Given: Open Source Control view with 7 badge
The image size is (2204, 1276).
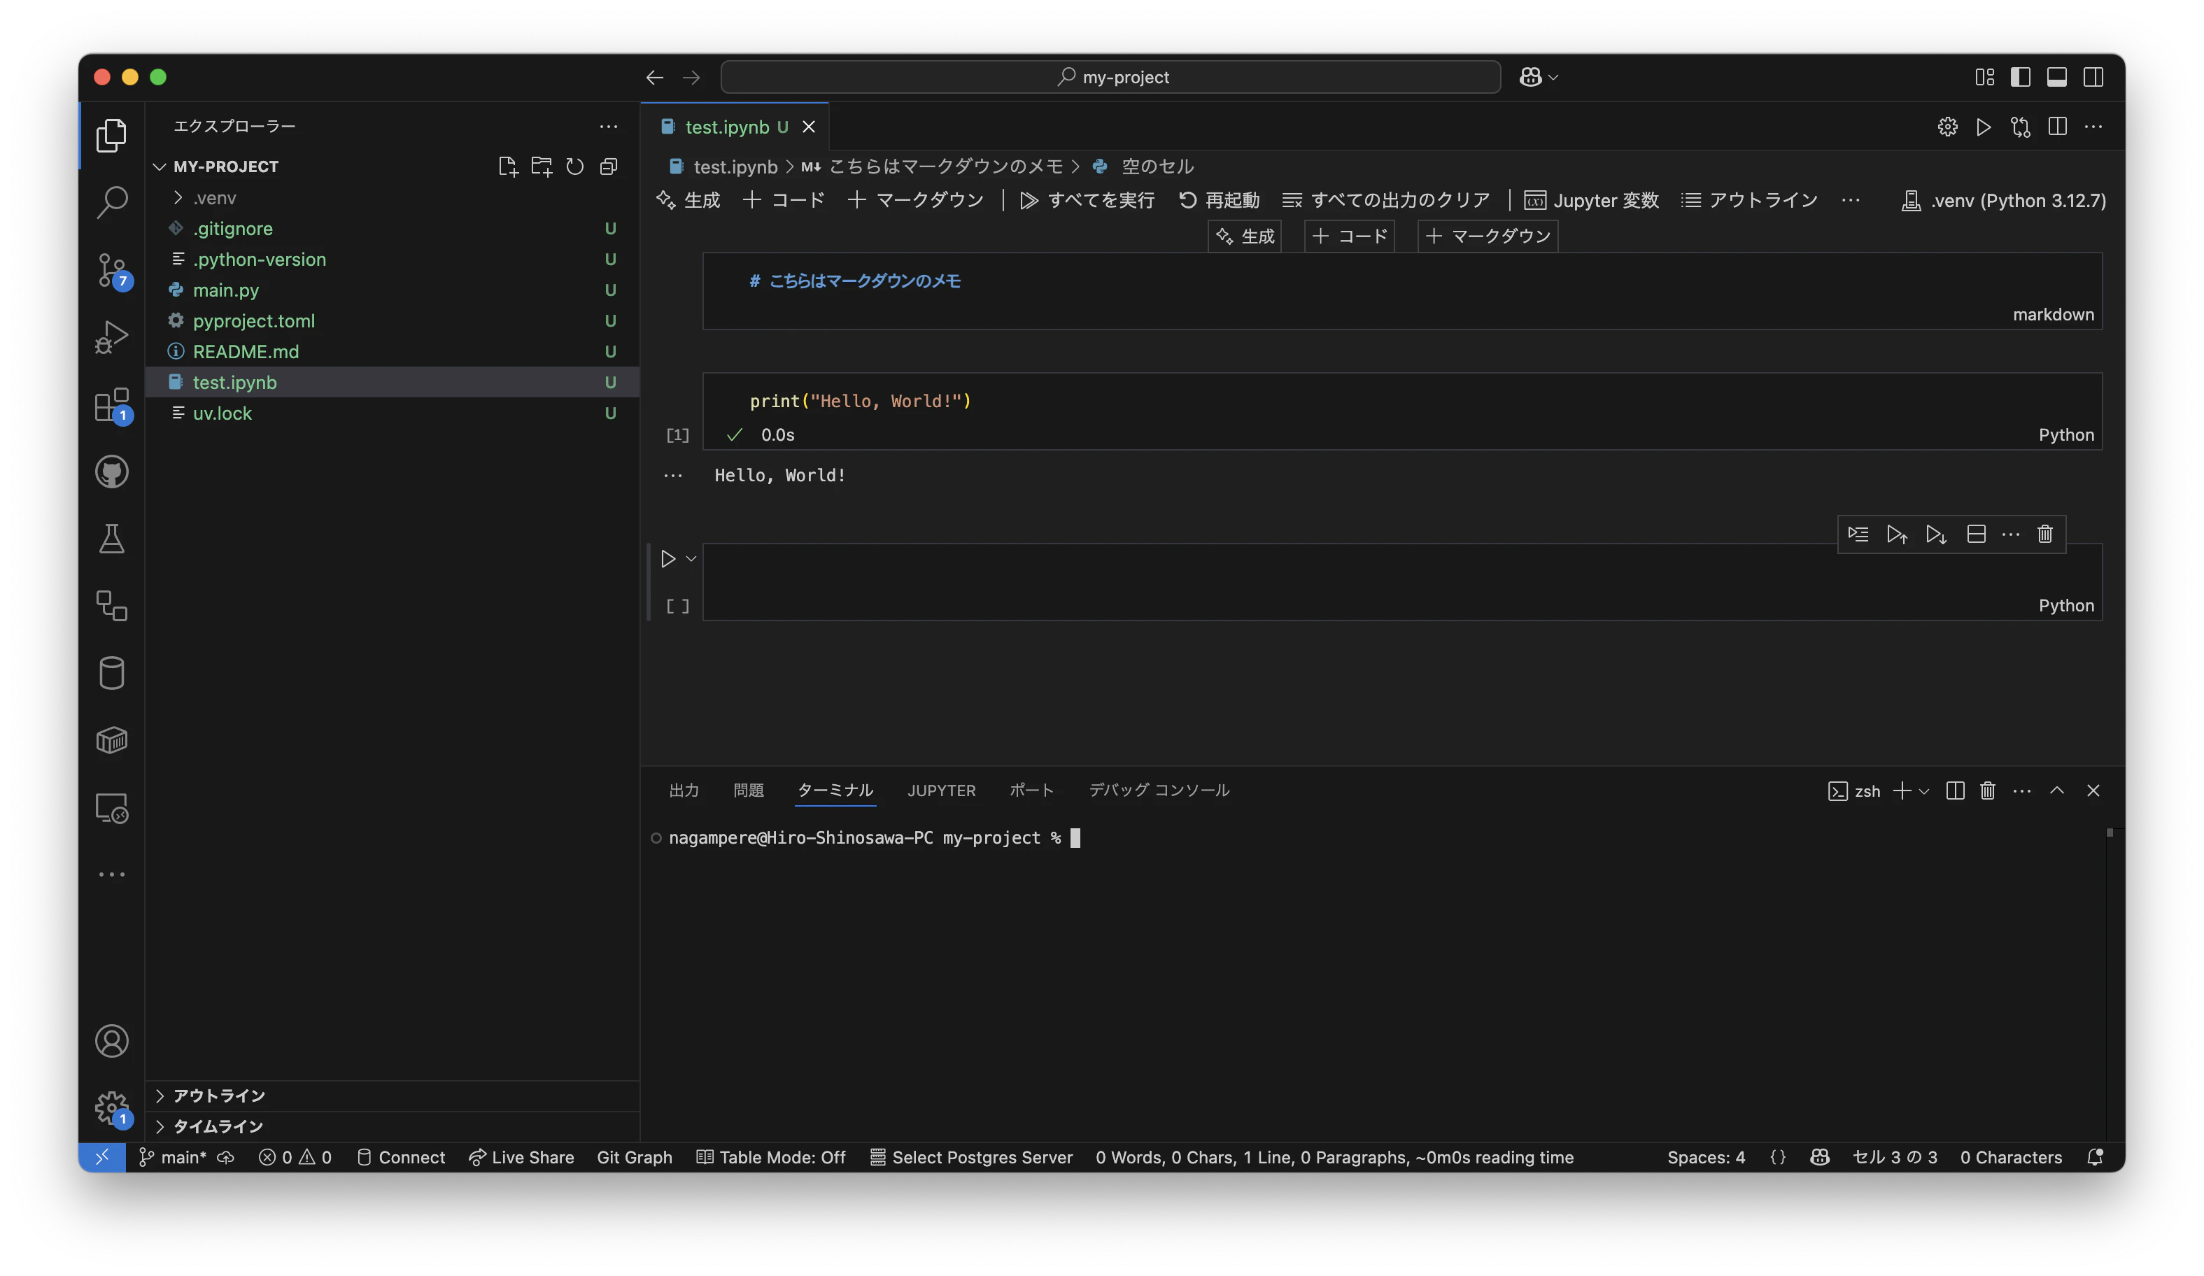Looking at the screenshot, I should point(111,270).
